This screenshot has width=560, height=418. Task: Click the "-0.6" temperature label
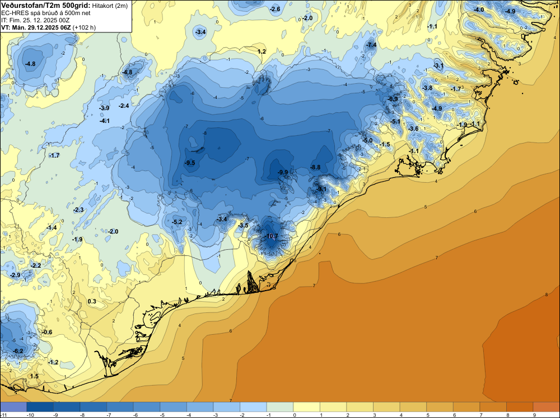(47, 332)
